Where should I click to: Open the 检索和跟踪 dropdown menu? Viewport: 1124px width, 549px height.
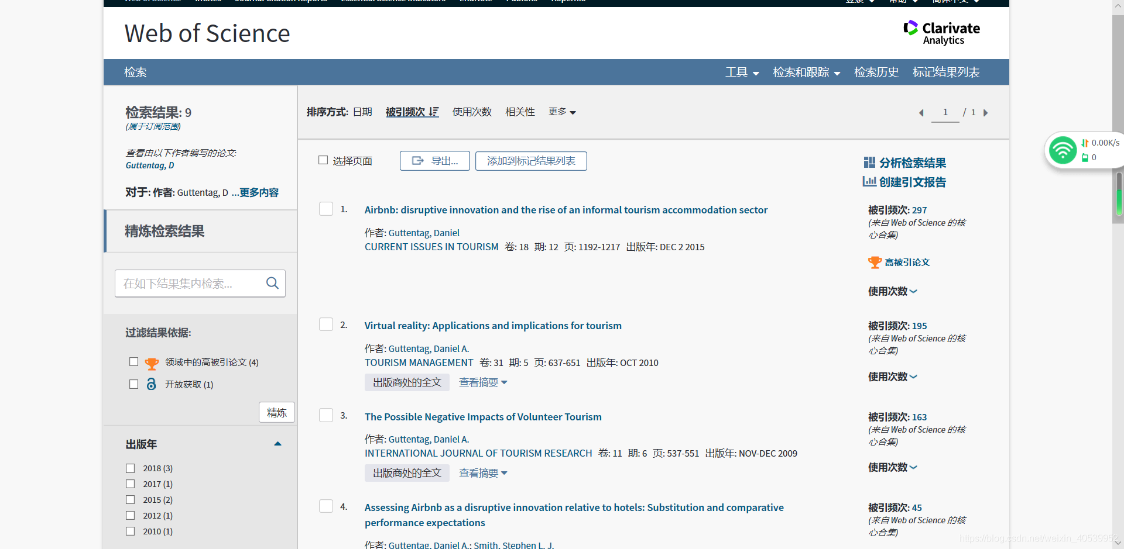807,72
